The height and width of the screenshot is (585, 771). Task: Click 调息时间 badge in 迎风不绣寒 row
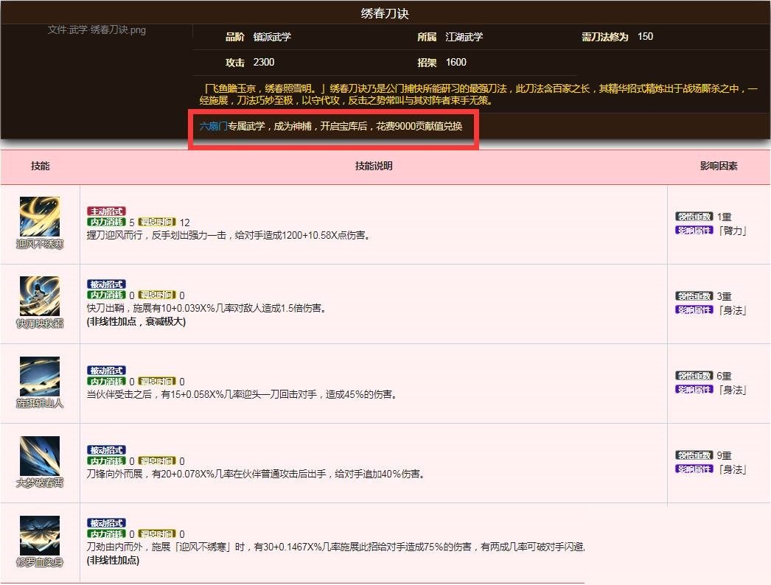(156, 222)
